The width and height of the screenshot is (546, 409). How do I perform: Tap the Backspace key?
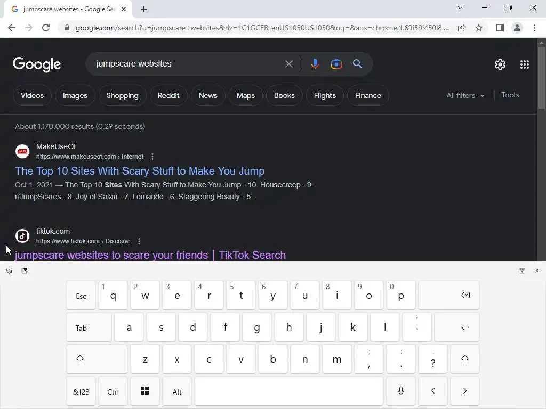[x=449, y=295]
